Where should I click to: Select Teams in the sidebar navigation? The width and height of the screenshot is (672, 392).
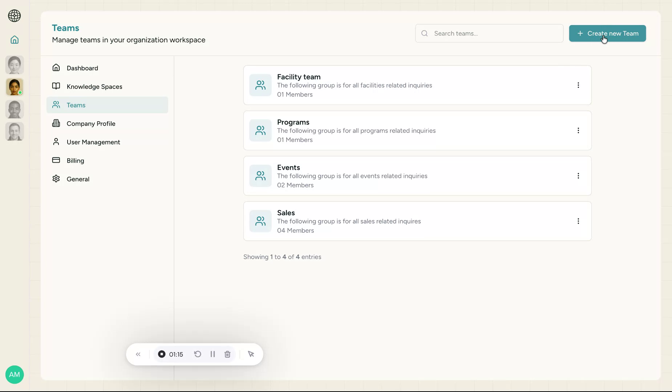coord(76,105)
